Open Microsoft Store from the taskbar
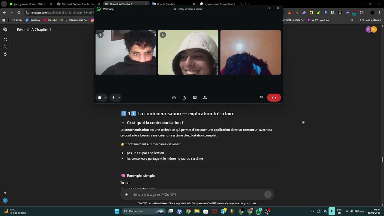Image resolution: width=384 pixels, height=216 pixels. pos(206,211)
